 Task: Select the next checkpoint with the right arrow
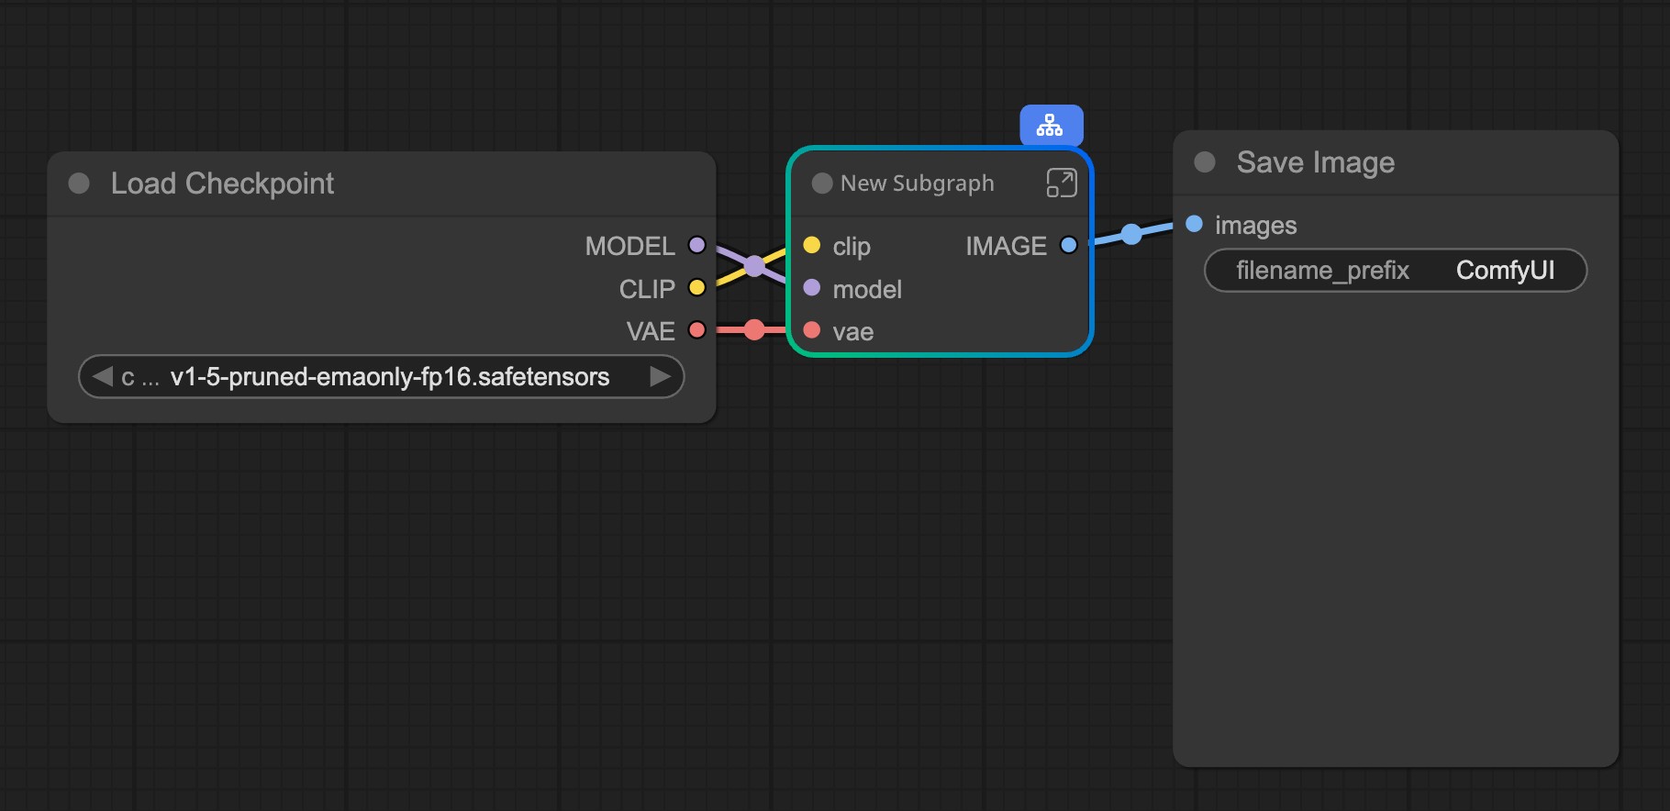tap(660, 376)
